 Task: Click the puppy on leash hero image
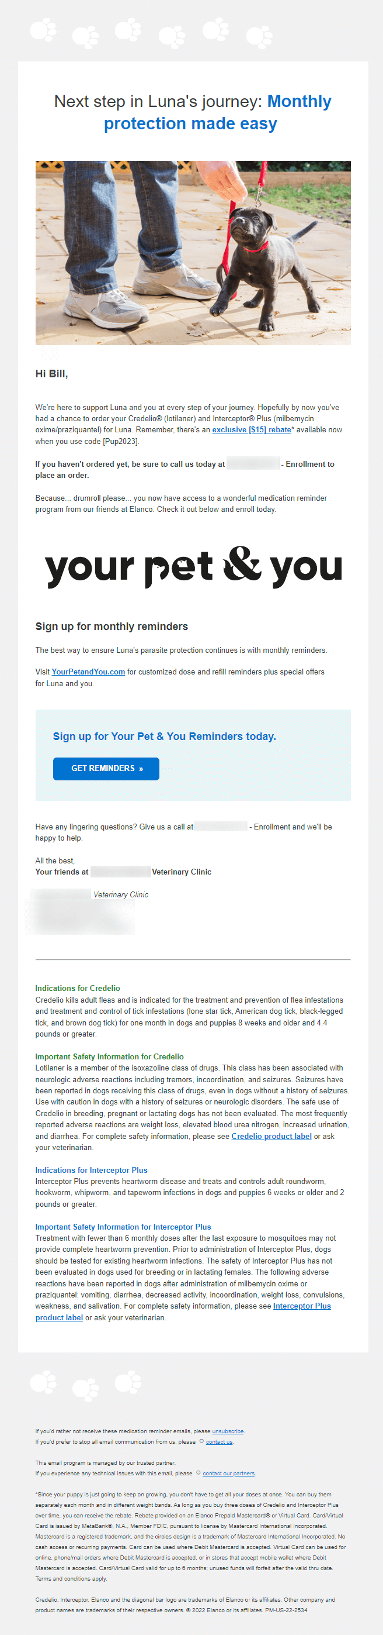tap(193, 253)
